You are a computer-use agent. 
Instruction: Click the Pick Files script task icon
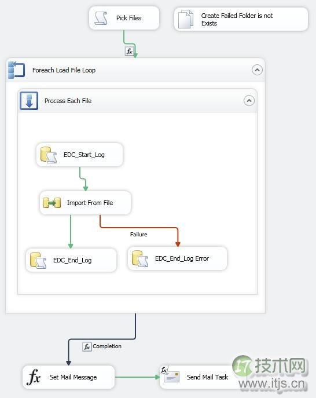click(101, 18)
